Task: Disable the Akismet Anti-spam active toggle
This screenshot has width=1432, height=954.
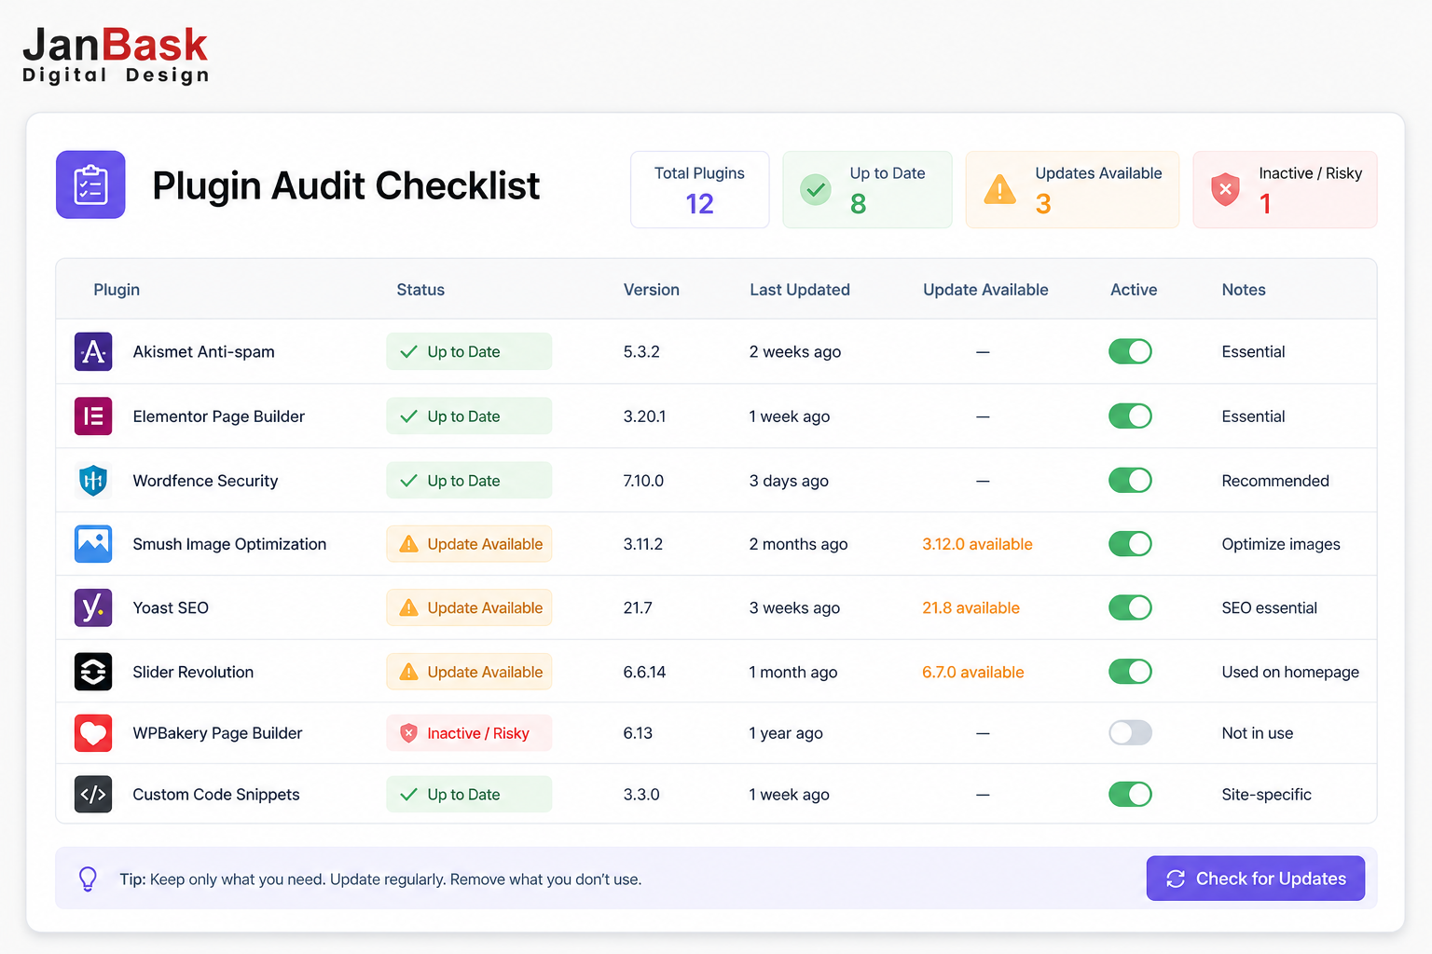Action: 1130,351
